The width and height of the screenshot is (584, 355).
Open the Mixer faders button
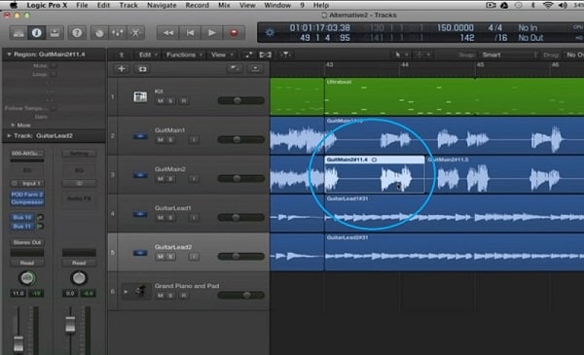coord(118,33)
